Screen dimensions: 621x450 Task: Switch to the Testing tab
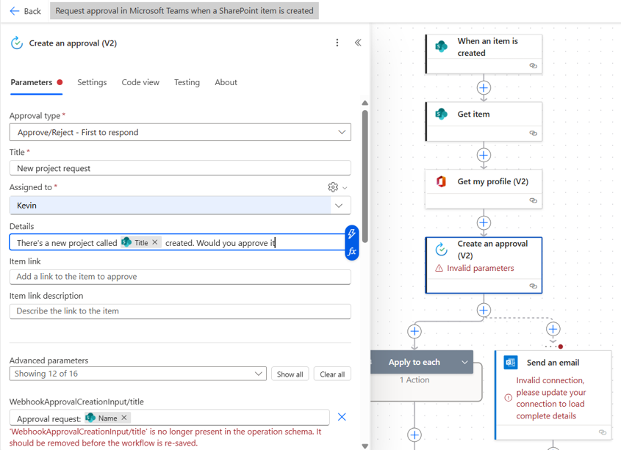[187, 82]
